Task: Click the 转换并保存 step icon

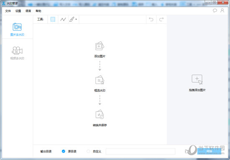Action: click(100, 114)
